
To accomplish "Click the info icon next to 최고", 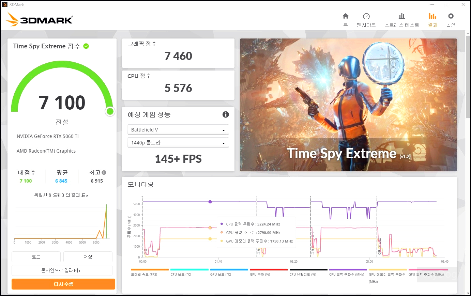I will coord(104,173).
